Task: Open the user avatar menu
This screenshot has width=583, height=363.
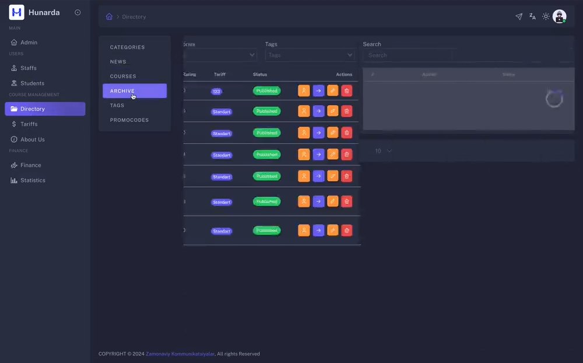Action: pos(559,16)
